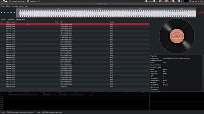Start playback with the Play button
Screen dimensions: 204x114
[x=5, y=13]
